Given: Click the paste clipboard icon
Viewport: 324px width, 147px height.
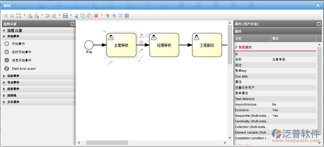Looking at the screenshot, I should coord(90,15).
